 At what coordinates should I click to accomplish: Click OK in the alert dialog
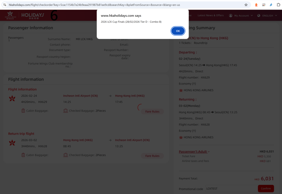178,31
